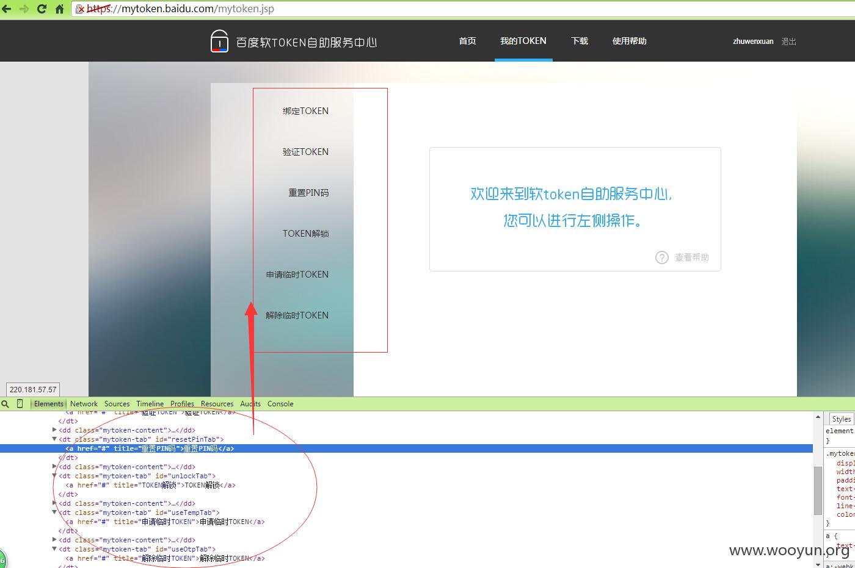
Task: Collapse the dt resetPinTab node
Action: point(54,439)
